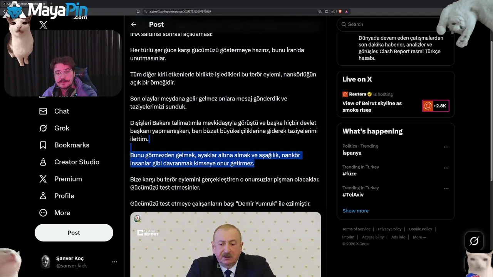The image size is (493, 277).
Task: Open the Ads info footer link
Action: tap(398, 237)
